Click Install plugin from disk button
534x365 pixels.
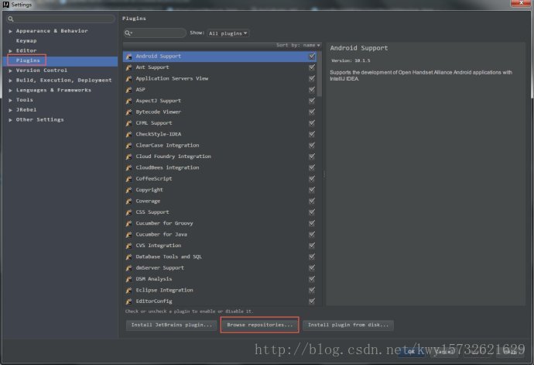point(348,325)
